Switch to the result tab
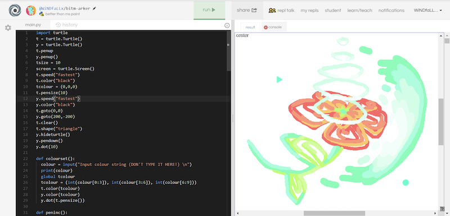The width and height of the screenshot is (450, 216). point(250,27)
